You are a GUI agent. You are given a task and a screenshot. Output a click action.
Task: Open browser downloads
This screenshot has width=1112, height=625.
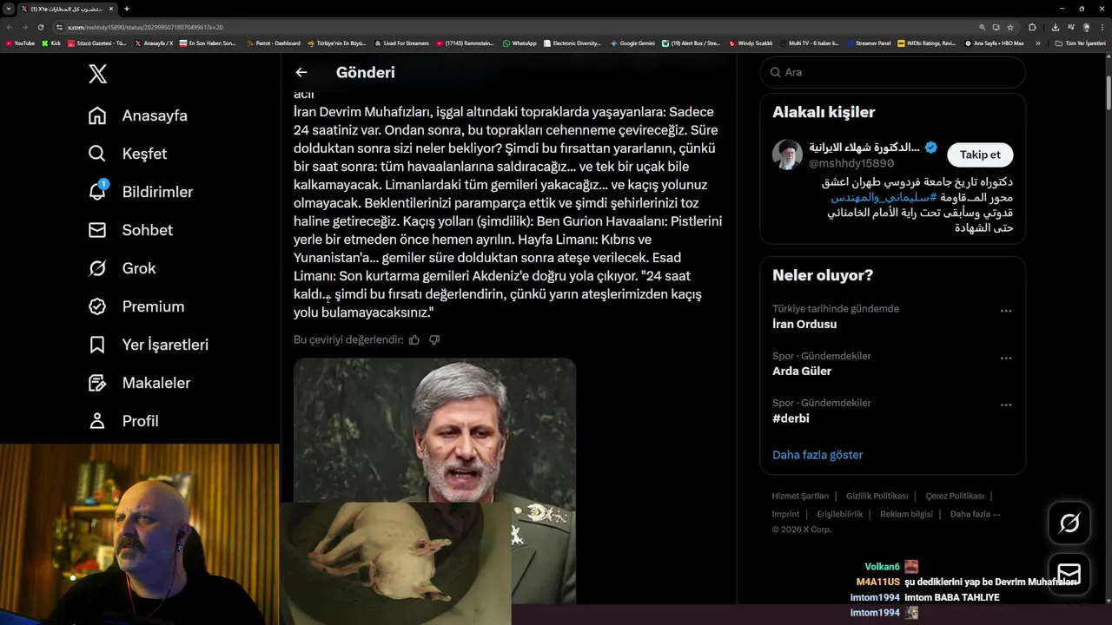tap(1055, 27)
